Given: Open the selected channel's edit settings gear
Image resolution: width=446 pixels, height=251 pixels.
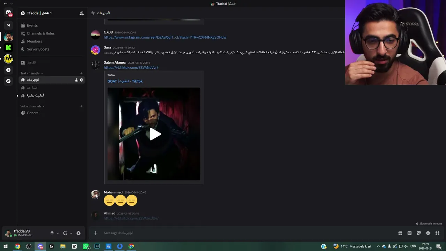Looking at the screenshot, I should coord(81,80).
